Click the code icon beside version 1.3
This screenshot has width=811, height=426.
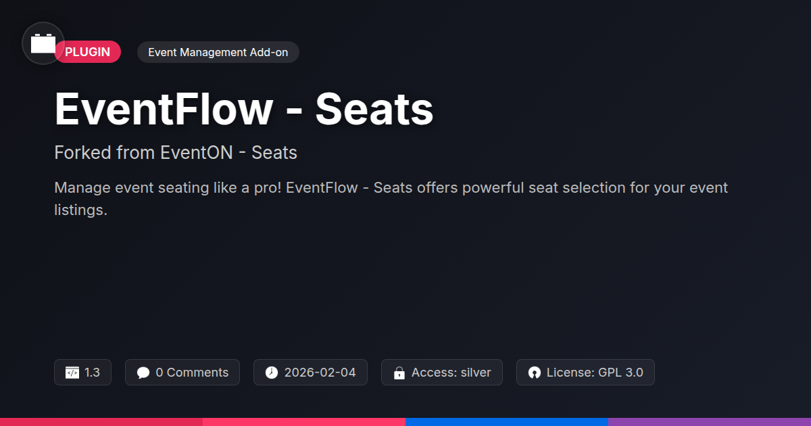point(72,373)
